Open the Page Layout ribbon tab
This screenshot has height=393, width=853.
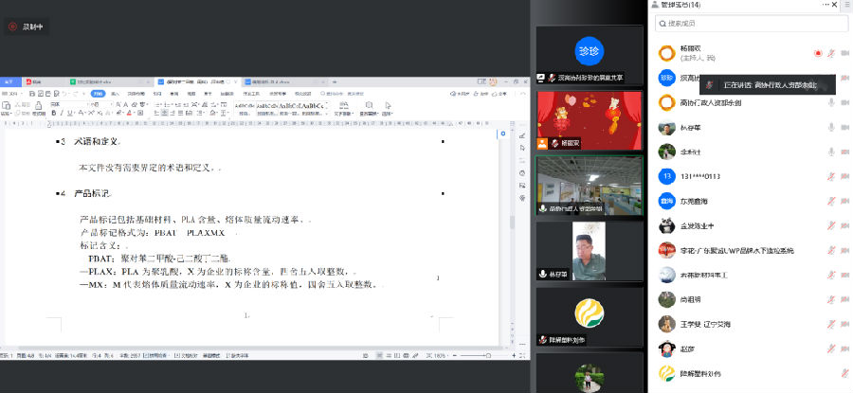pos(136,94)
